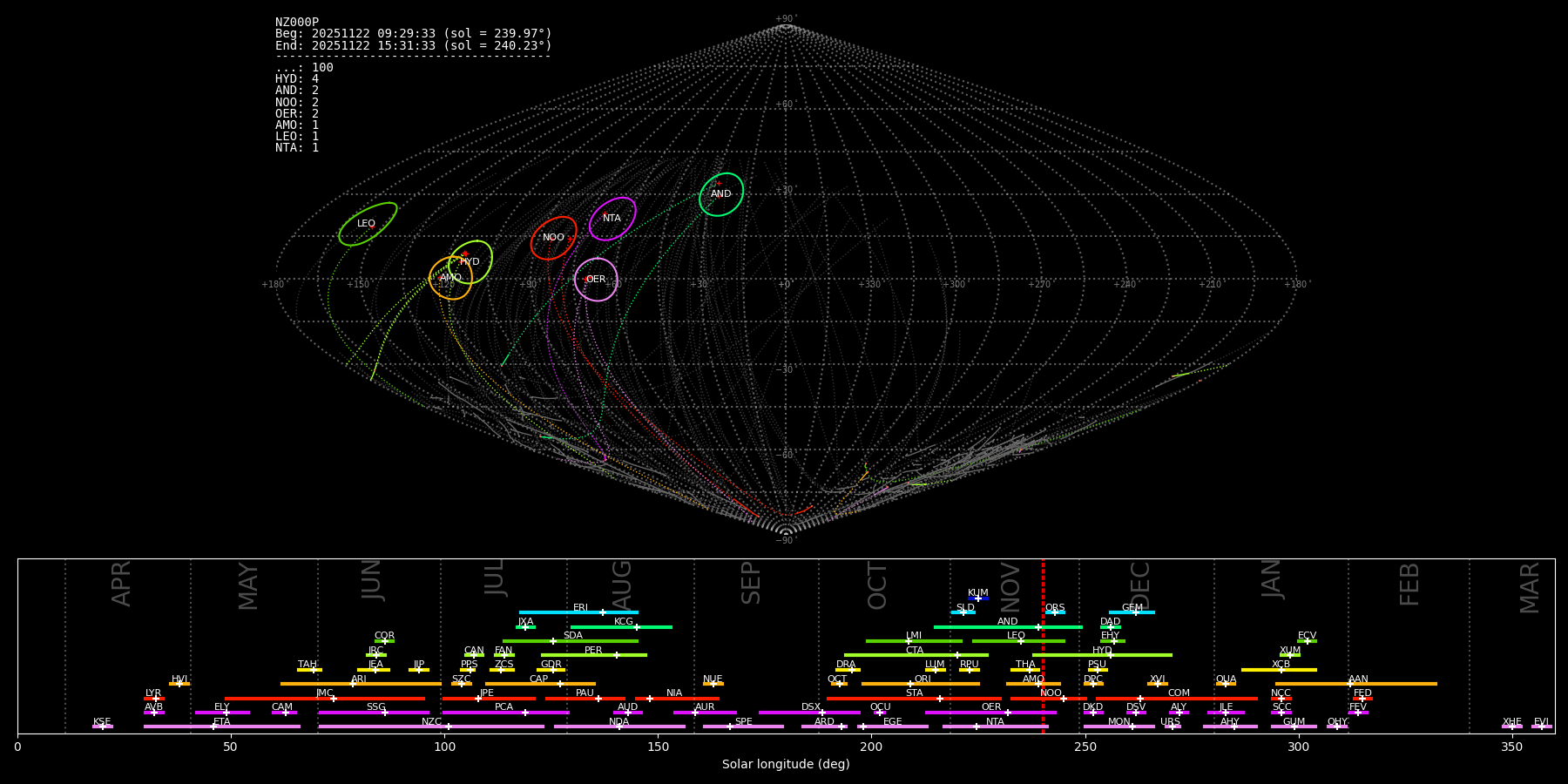Viewport: 1568px width, 784px height.
Task: Click the KSE shower label in timeline
Action: 102,721
